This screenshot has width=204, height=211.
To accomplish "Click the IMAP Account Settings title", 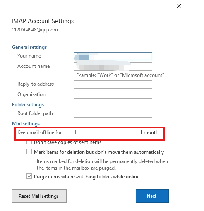I will [43, 21].
